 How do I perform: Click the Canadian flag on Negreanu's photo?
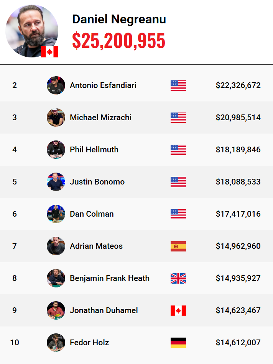point(49,52)
